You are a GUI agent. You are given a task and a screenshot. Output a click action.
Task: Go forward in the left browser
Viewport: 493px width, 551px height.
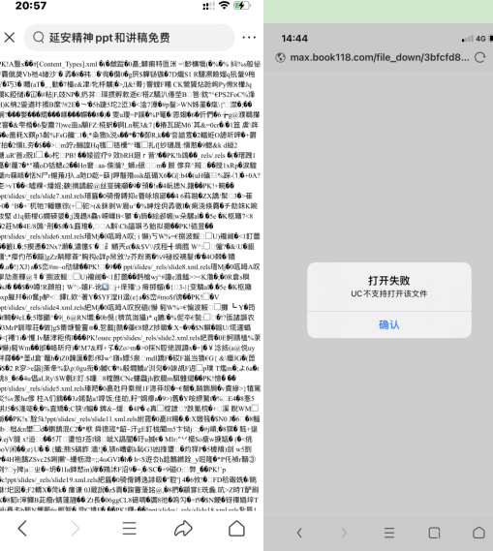click(76, 529)
